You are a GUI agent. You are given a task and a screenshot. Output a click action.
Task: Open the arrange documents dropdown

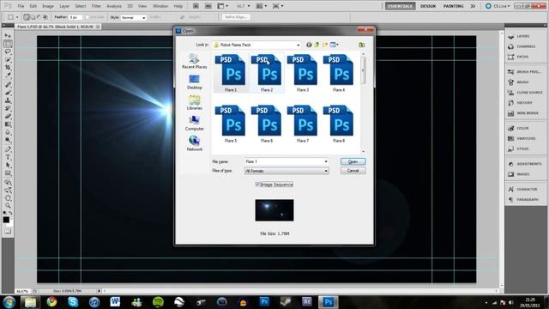coord(261,6)
